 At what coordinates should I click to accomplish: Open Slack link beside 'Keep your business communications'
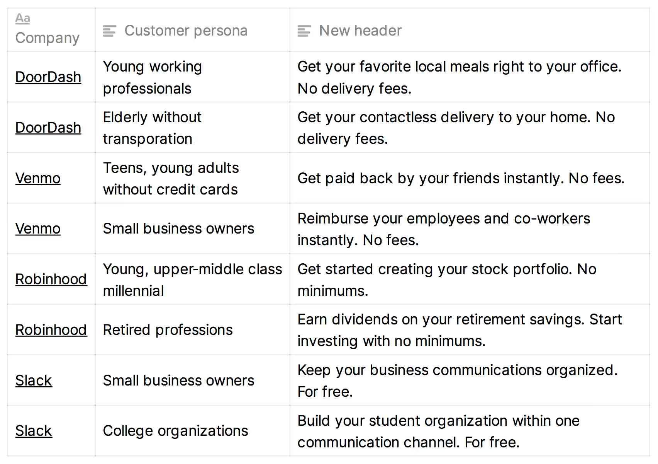coord(34,380)
